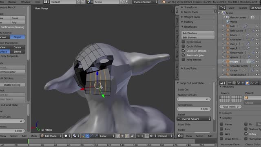Open viewport shading sphere selector
Screen dimensions: 261x147
coord(67,136)
